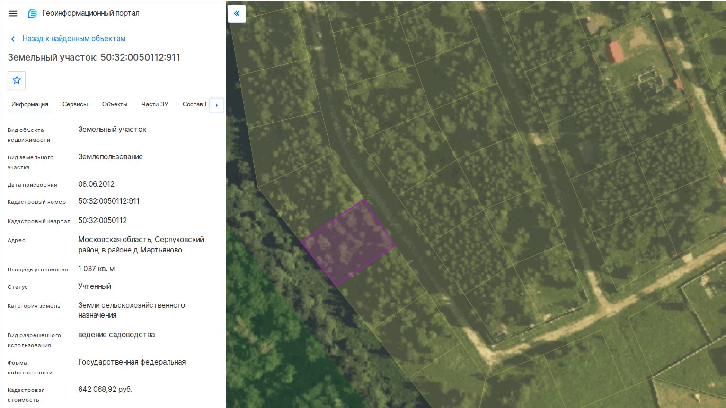Click the Площадь уточненная label
Image resolution: width=726 pixels, height=408 pixels.
point(38,269)
